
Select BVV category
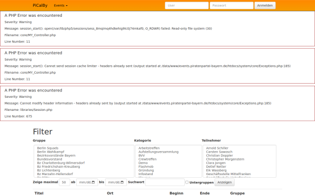[141, 156]
